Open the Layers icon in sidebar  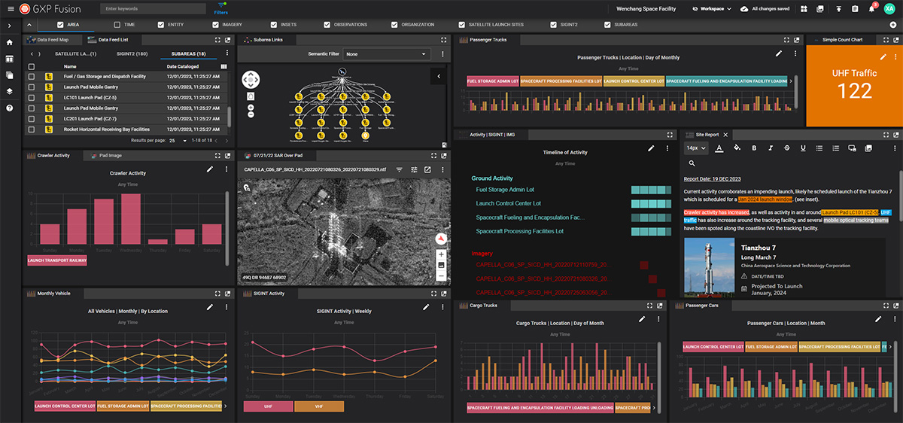tap(9, 91)
